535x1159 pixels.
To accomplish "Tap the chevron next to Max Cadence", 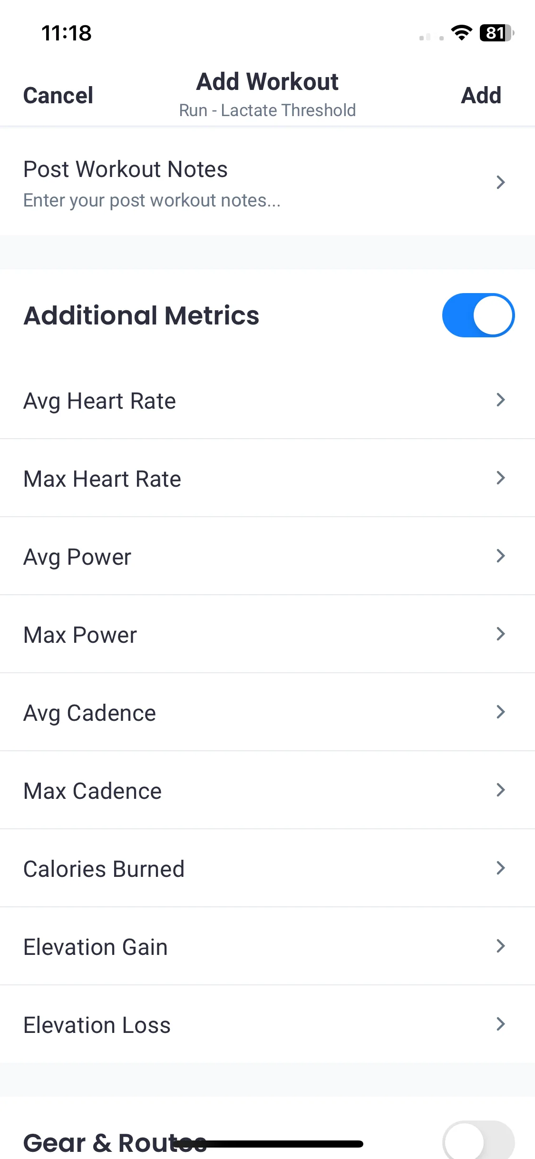I will point(500,790).
